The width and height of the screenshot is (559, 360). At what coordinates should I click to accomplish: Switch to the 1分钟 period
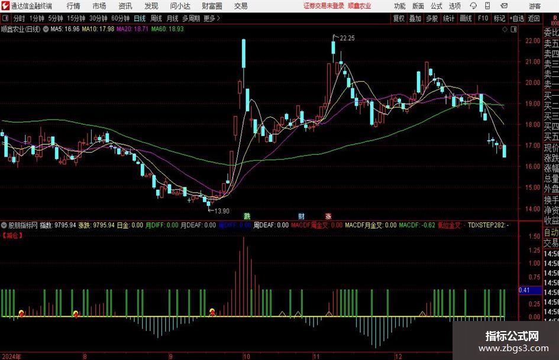(36, 18)
